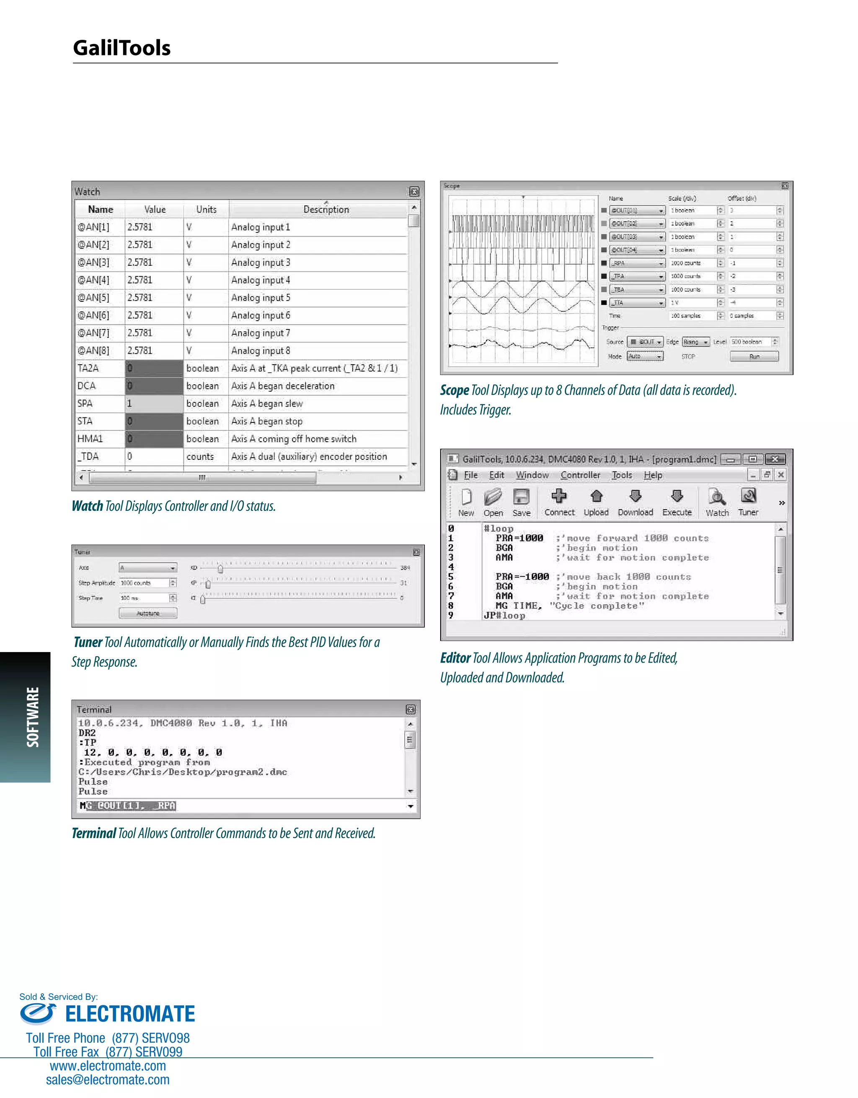Viewport: 858px width, 1098px height.
Task: Click the KD slider handle in Tuner
Action: (x=220, y=569)
